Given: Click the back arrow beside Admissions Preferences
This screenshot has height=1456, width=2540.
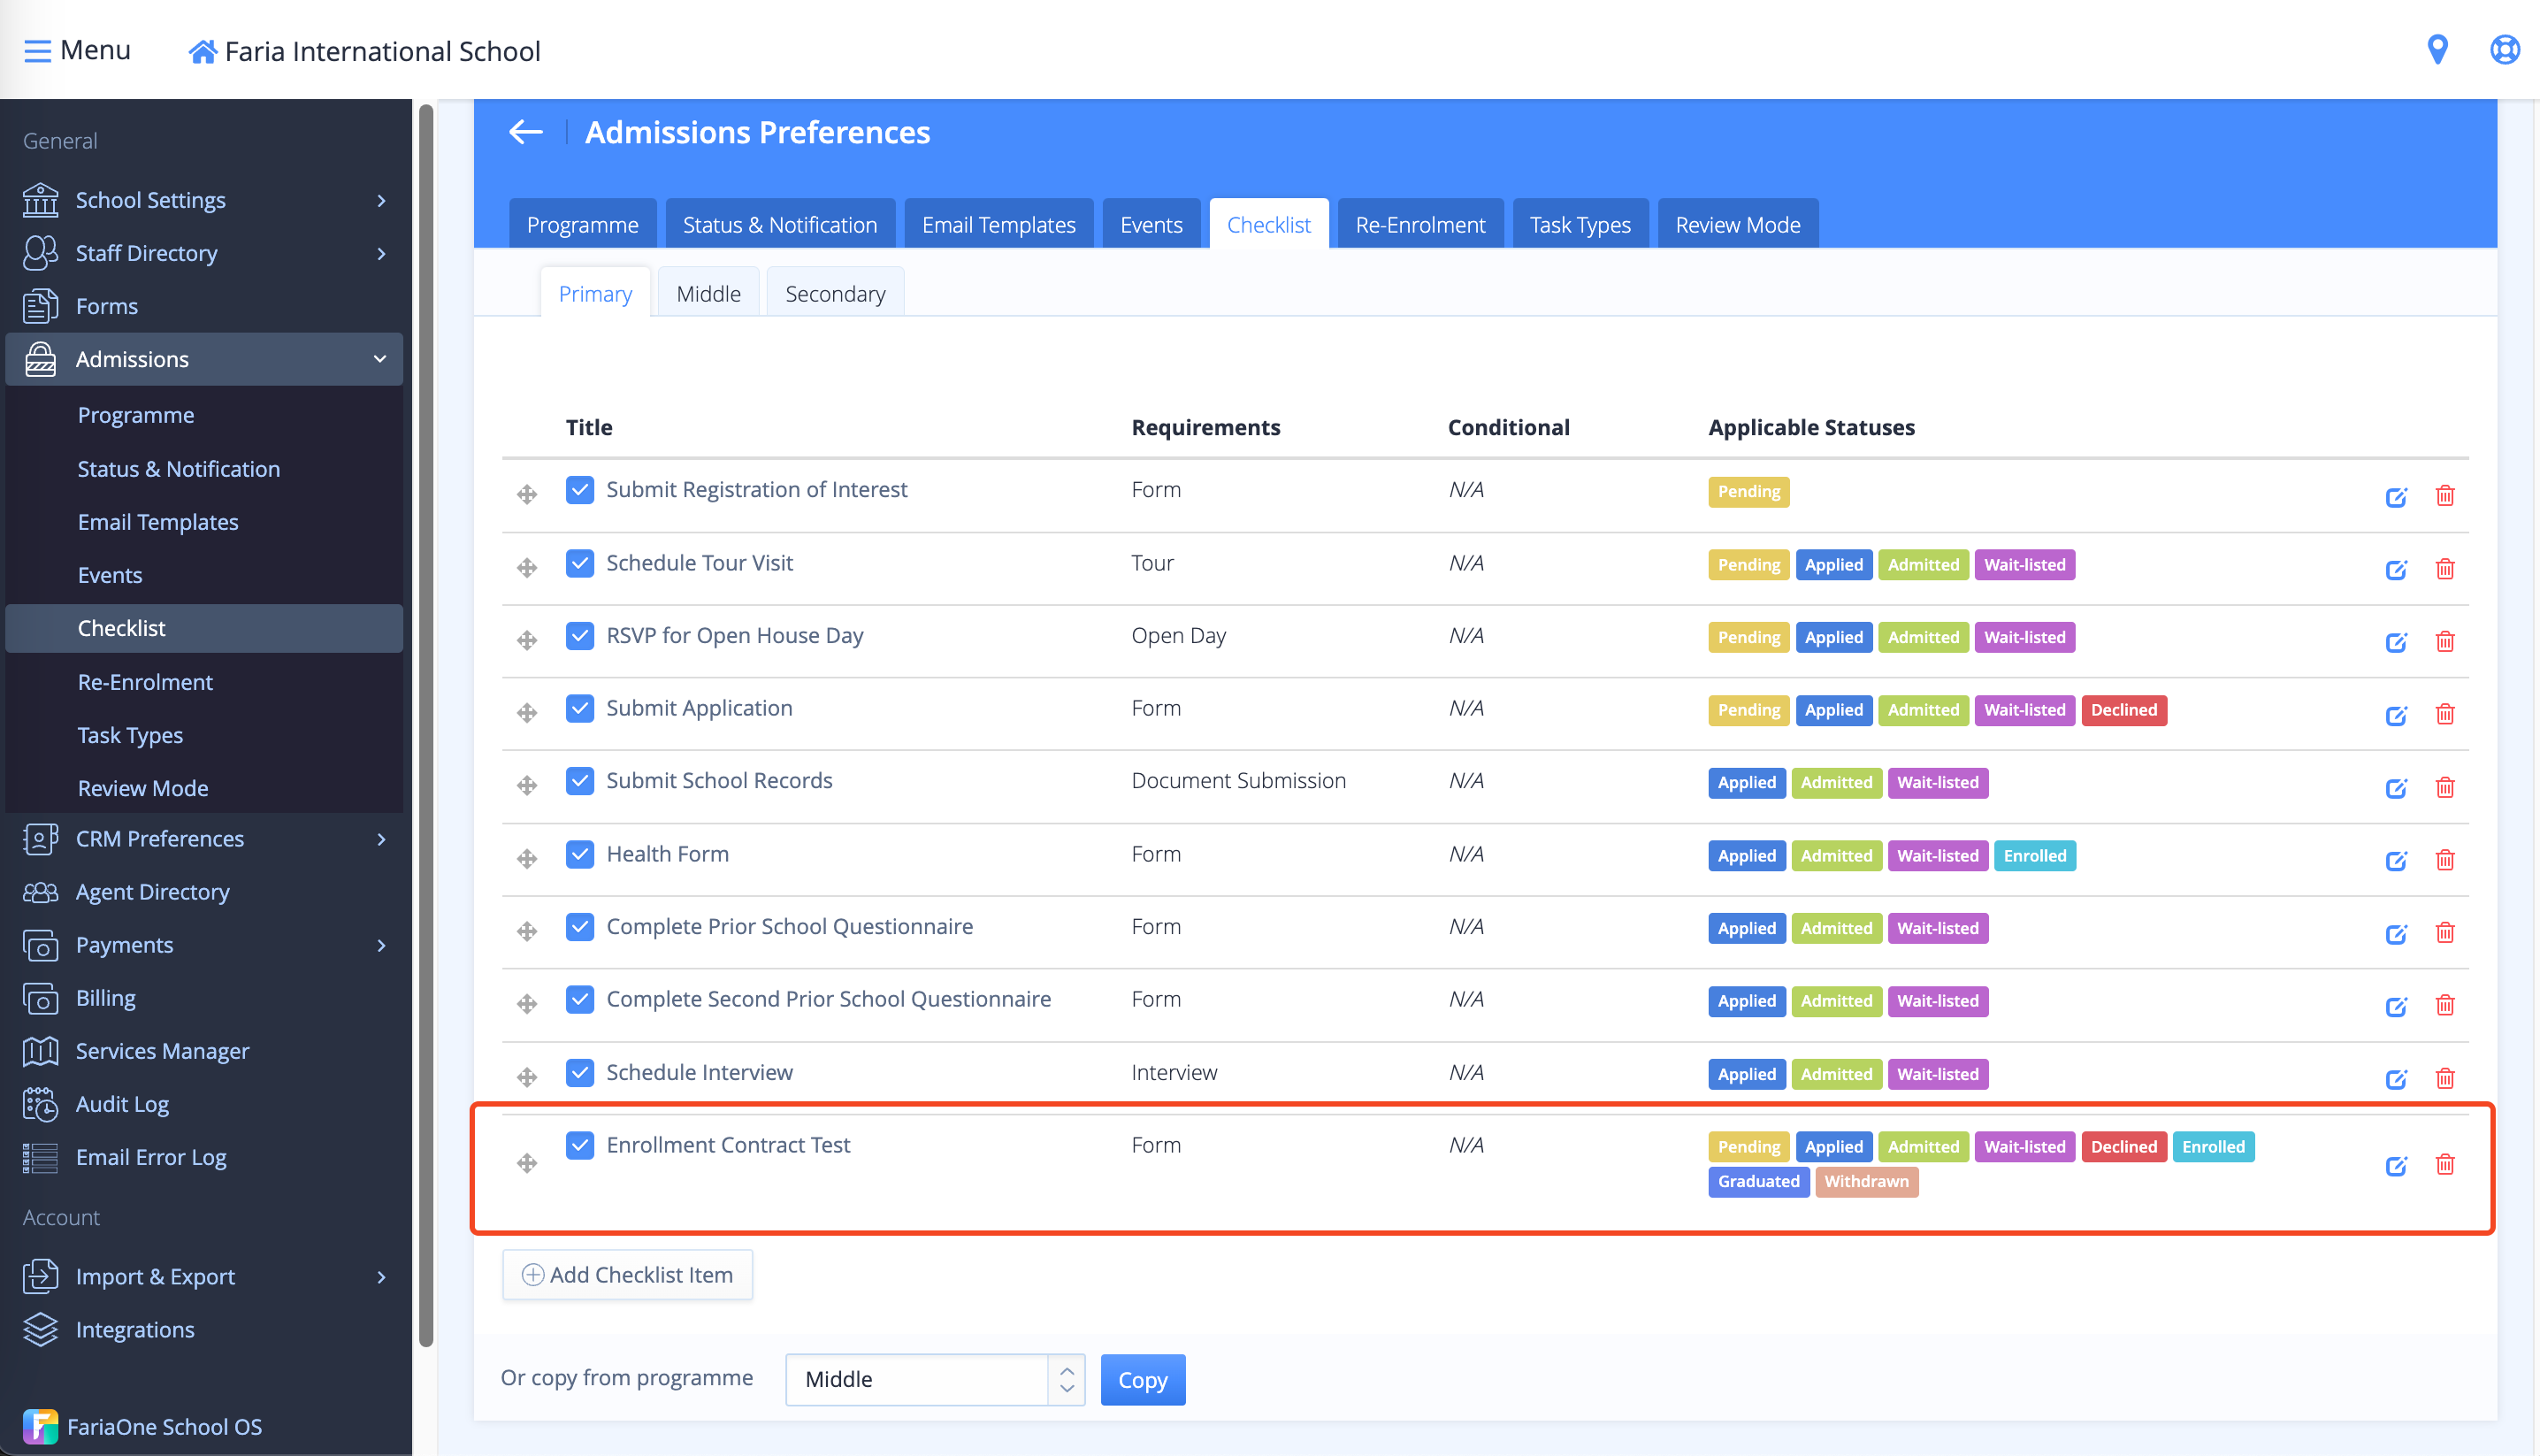Looking at the screenshot, I should pyautogui.click(x=524, y=132).
